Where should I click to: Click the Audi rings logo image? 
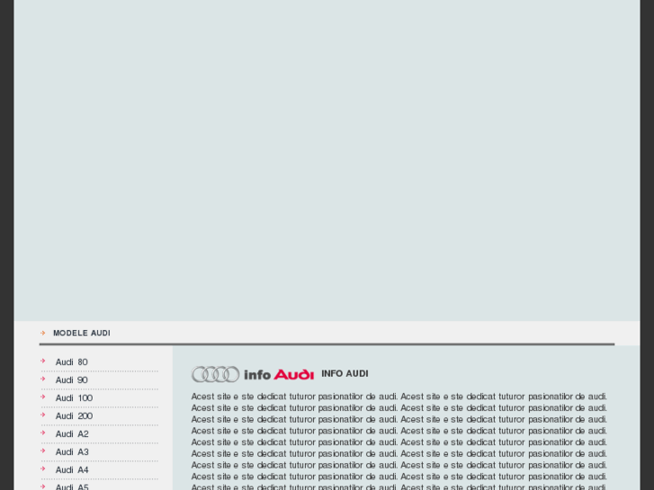click(x=216, y=374)
